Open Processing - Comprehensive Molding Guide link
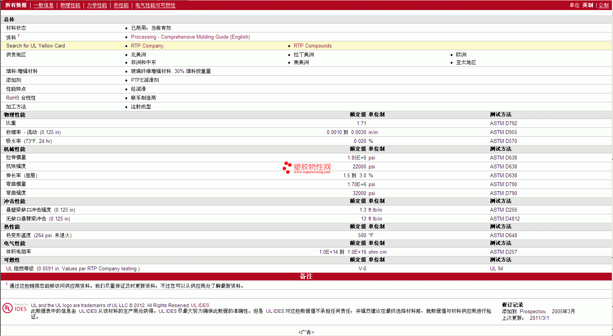 (x=190, y=37)
